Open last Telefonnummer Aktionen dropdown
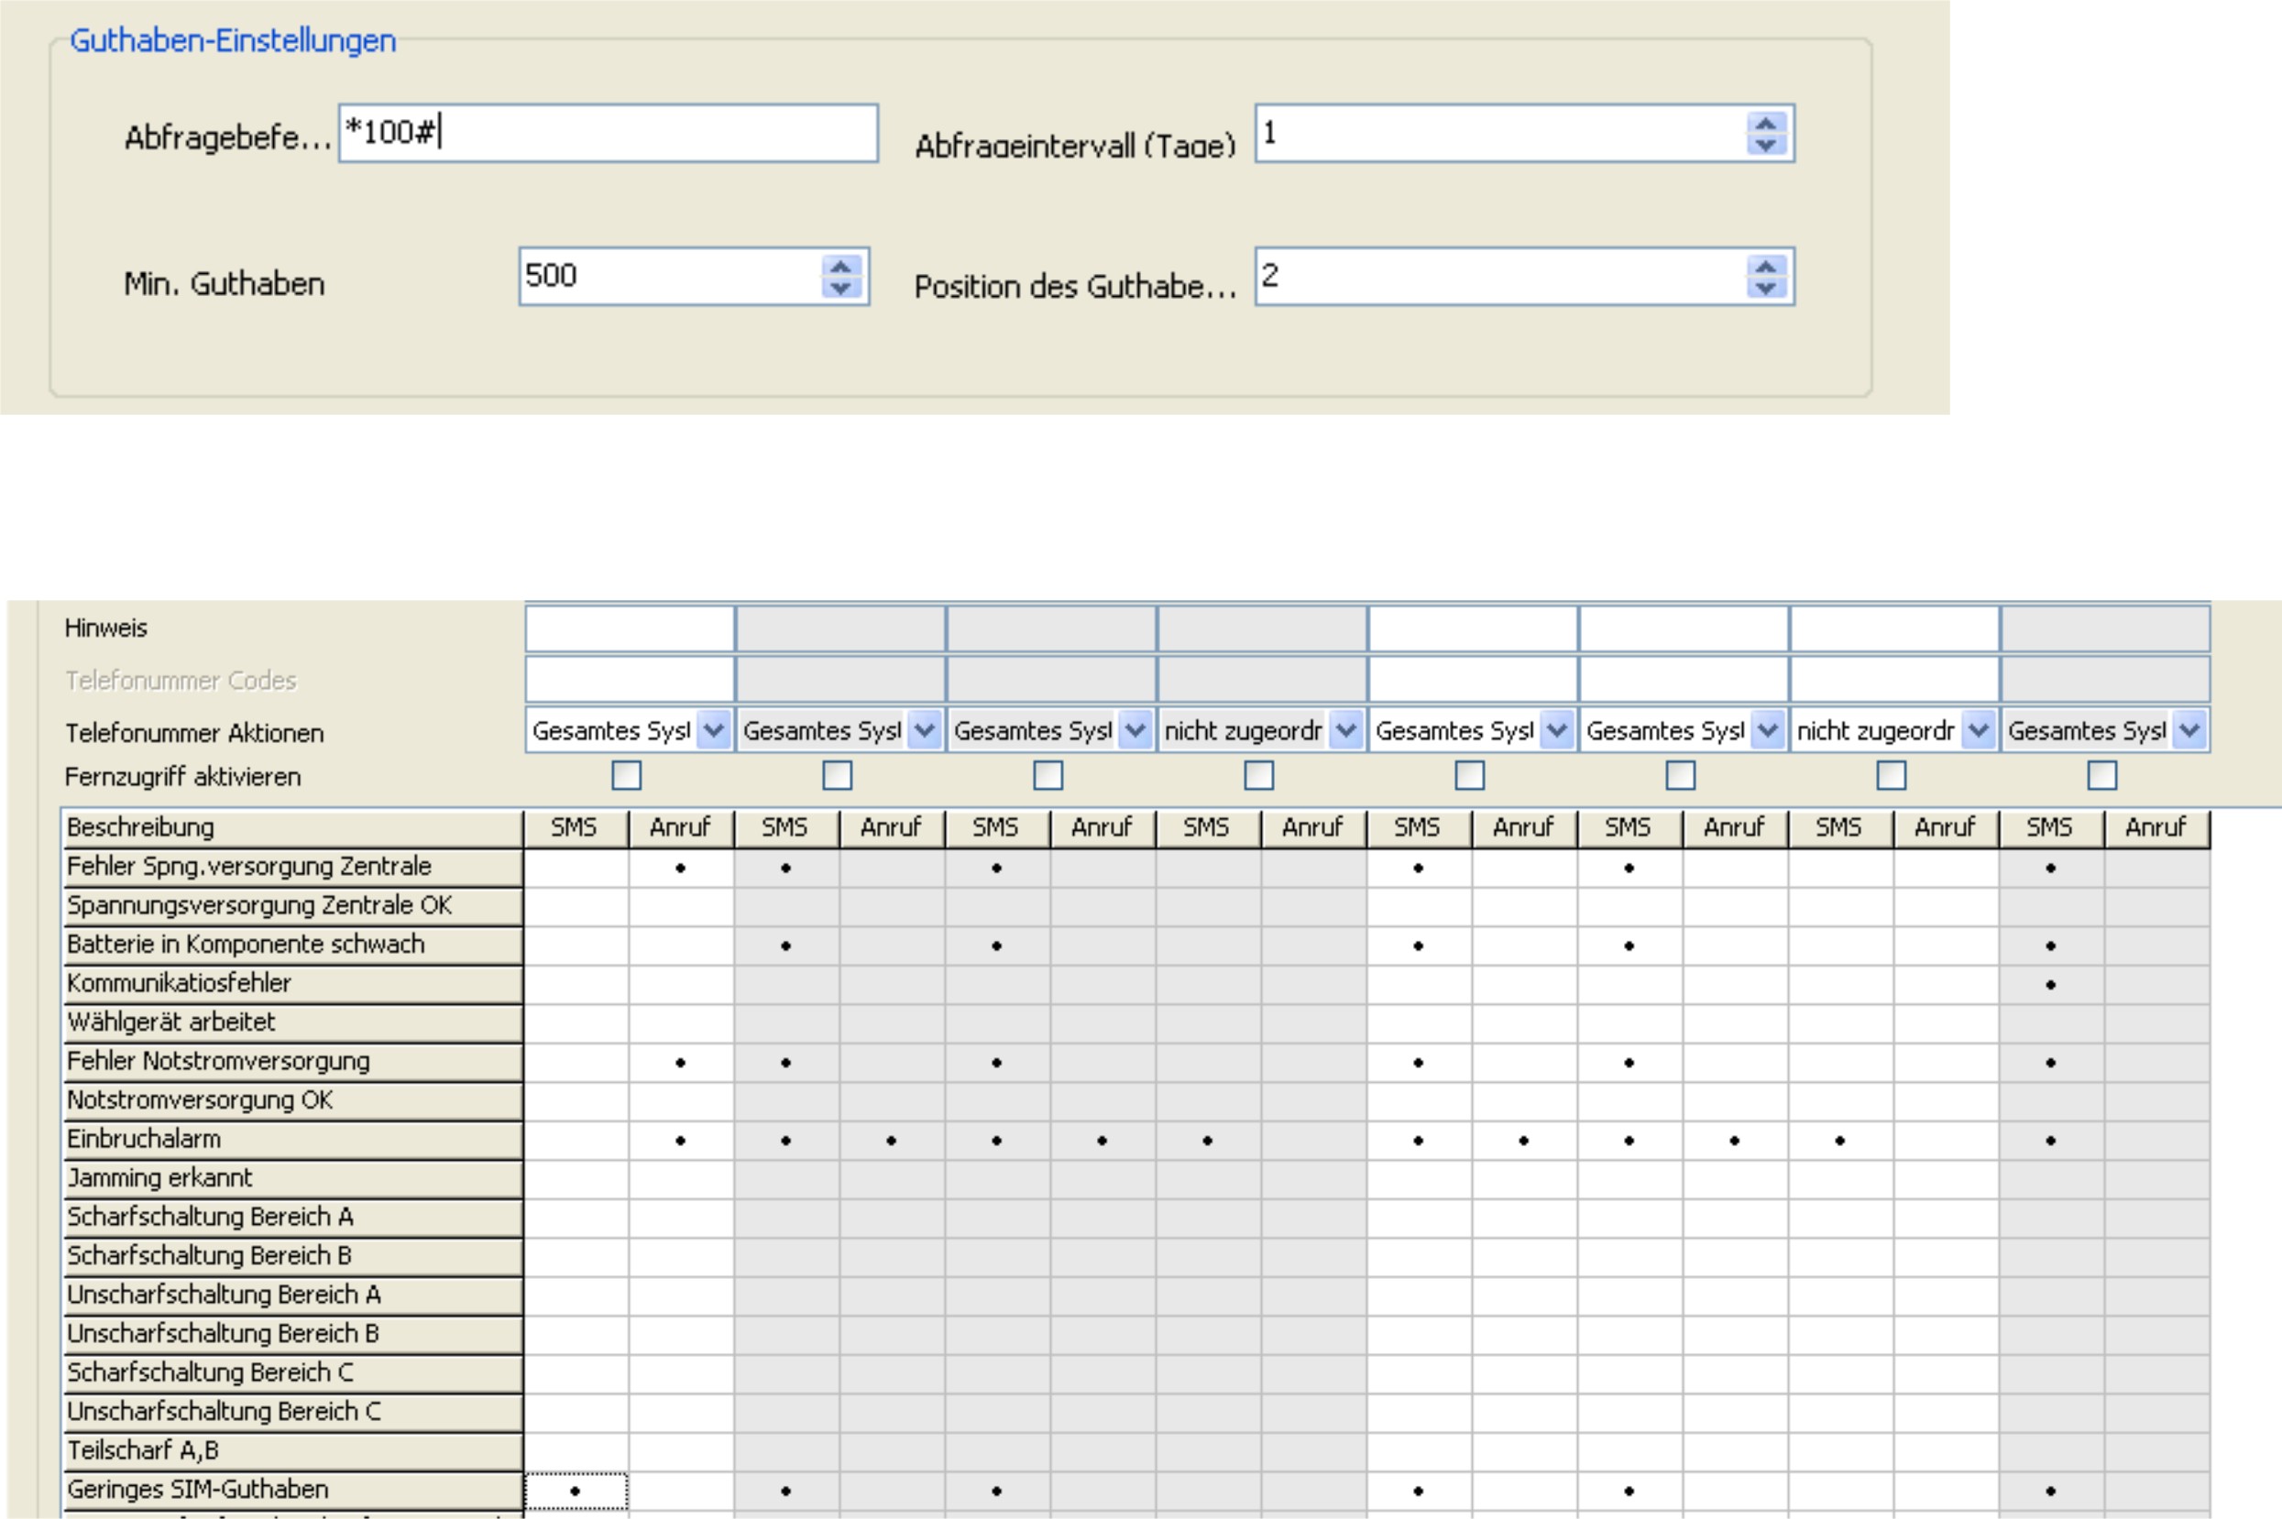 click(x=2189, y=730)
